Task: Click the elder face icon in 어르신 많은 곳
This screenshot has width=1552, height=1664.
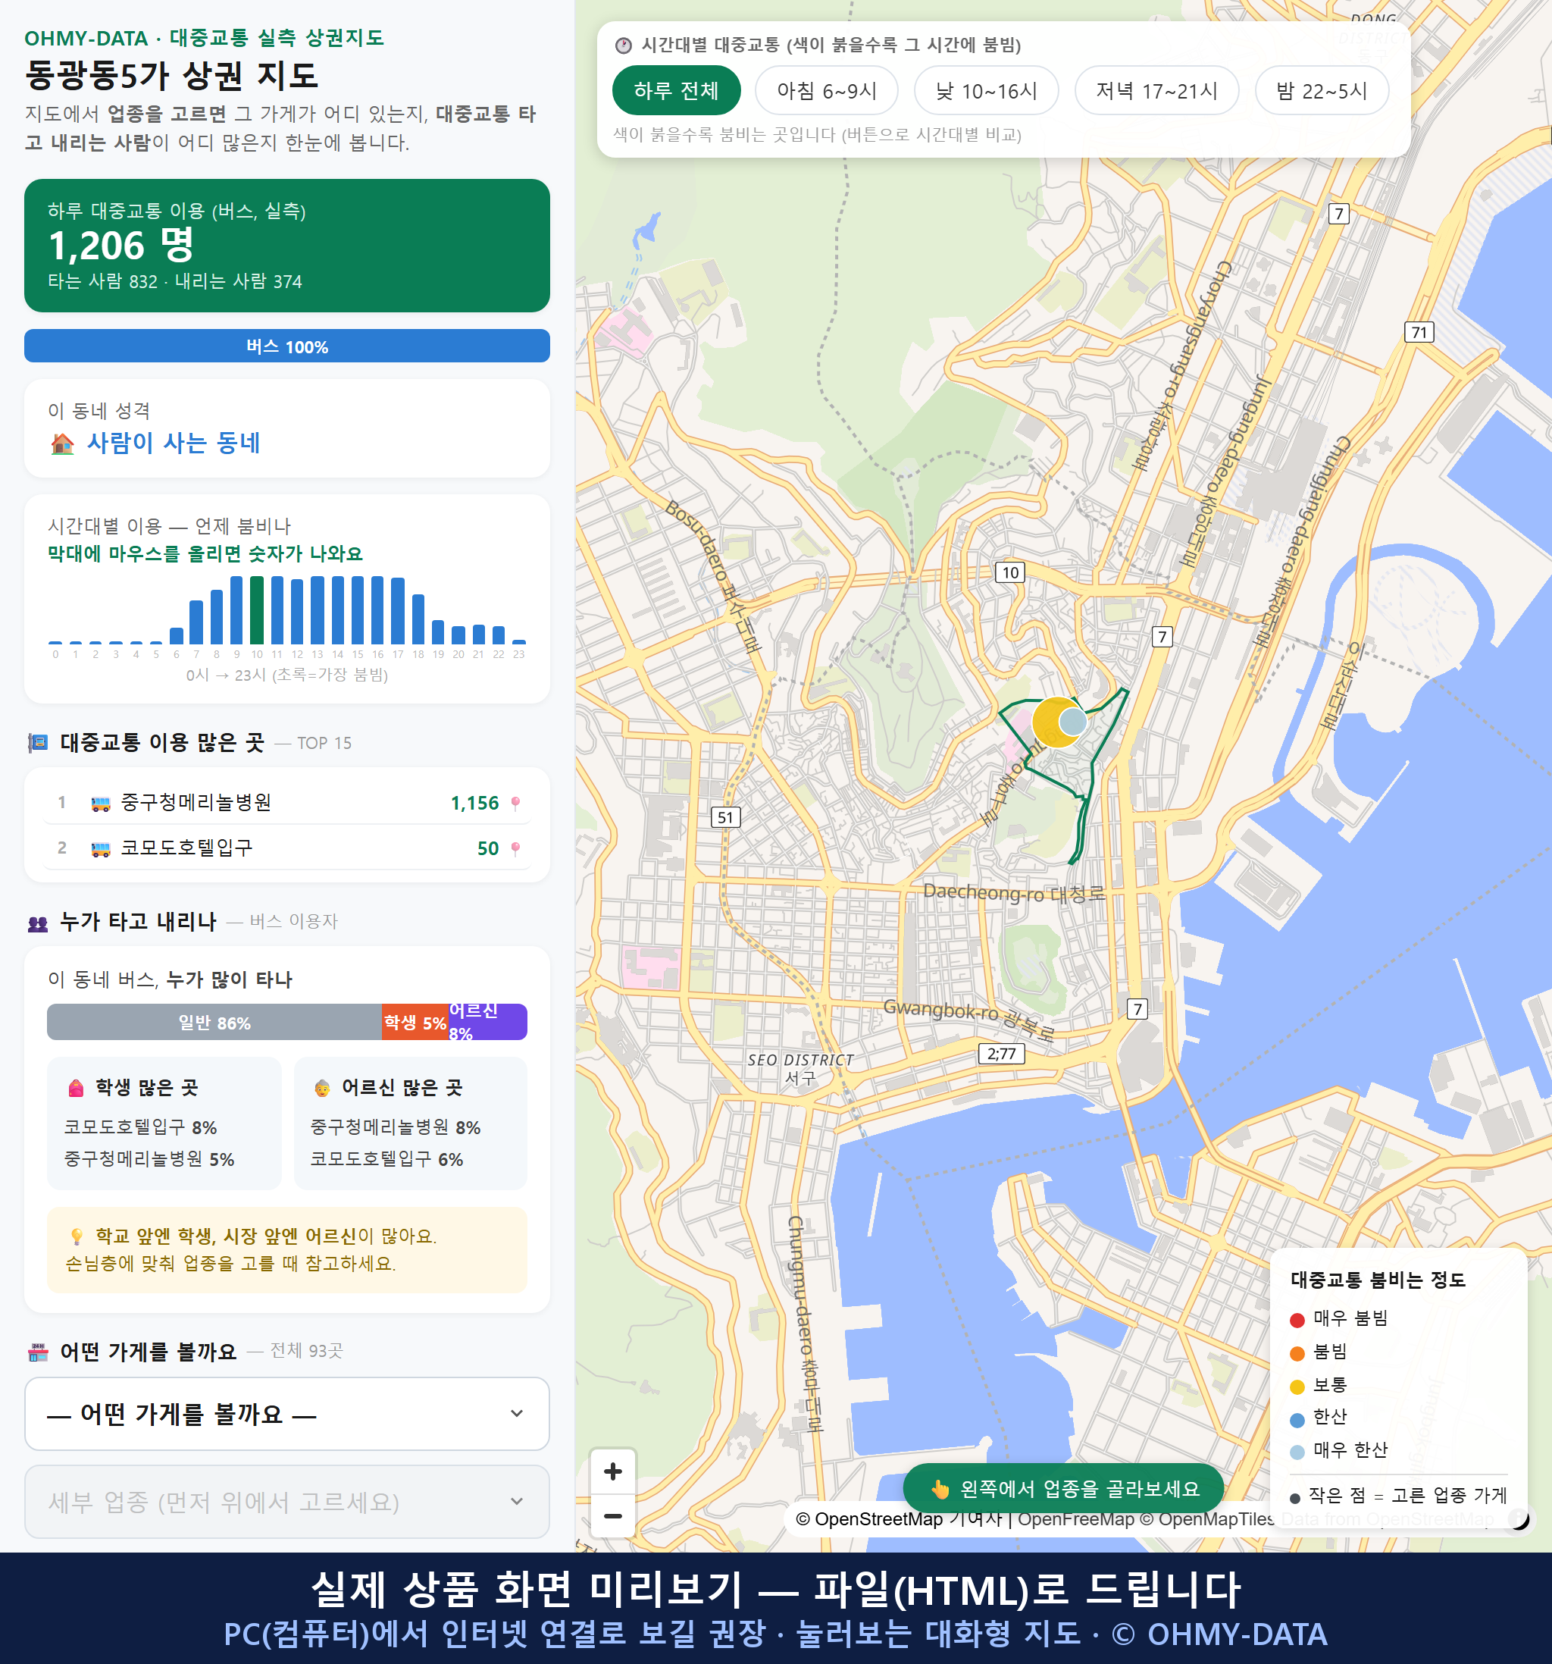Action: [x=322, y=1087]
